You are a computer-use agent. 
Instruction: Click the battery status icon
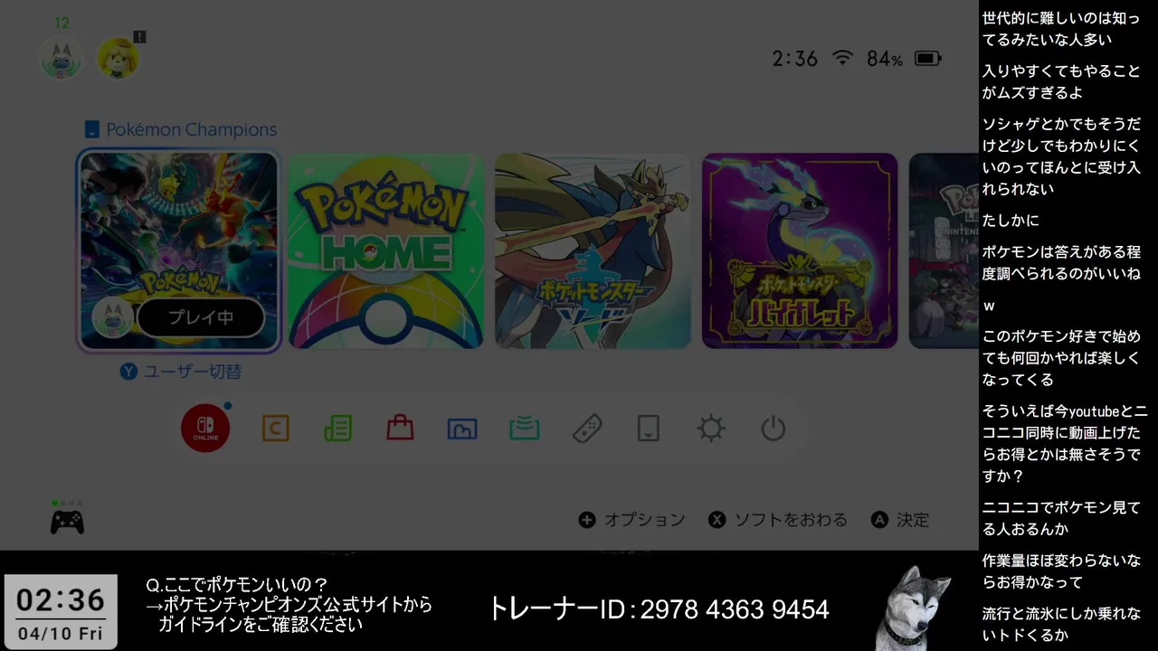pyautogui.click(x=928, y=59)
